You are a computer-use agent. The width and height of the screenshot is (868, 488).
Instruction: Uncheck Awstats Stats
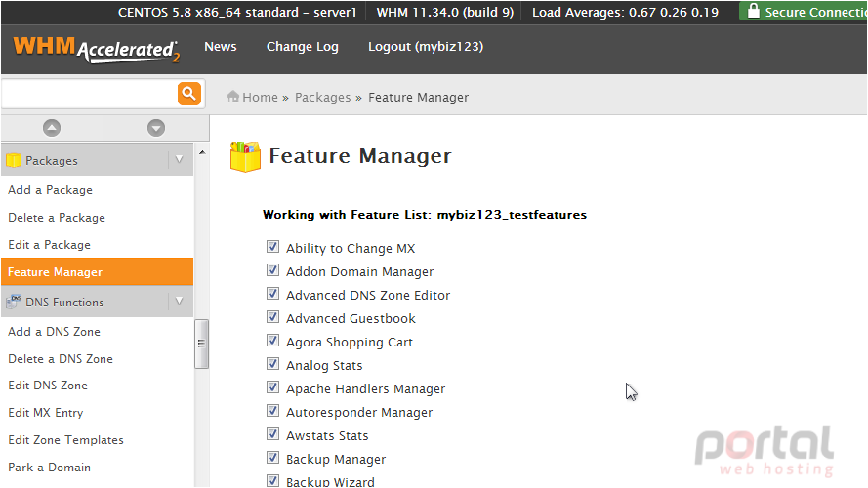(272, 433)
